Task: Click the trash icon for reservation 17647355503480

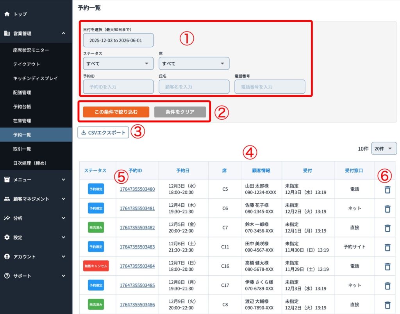Action: pyautogui.click(x=387, y=190)
